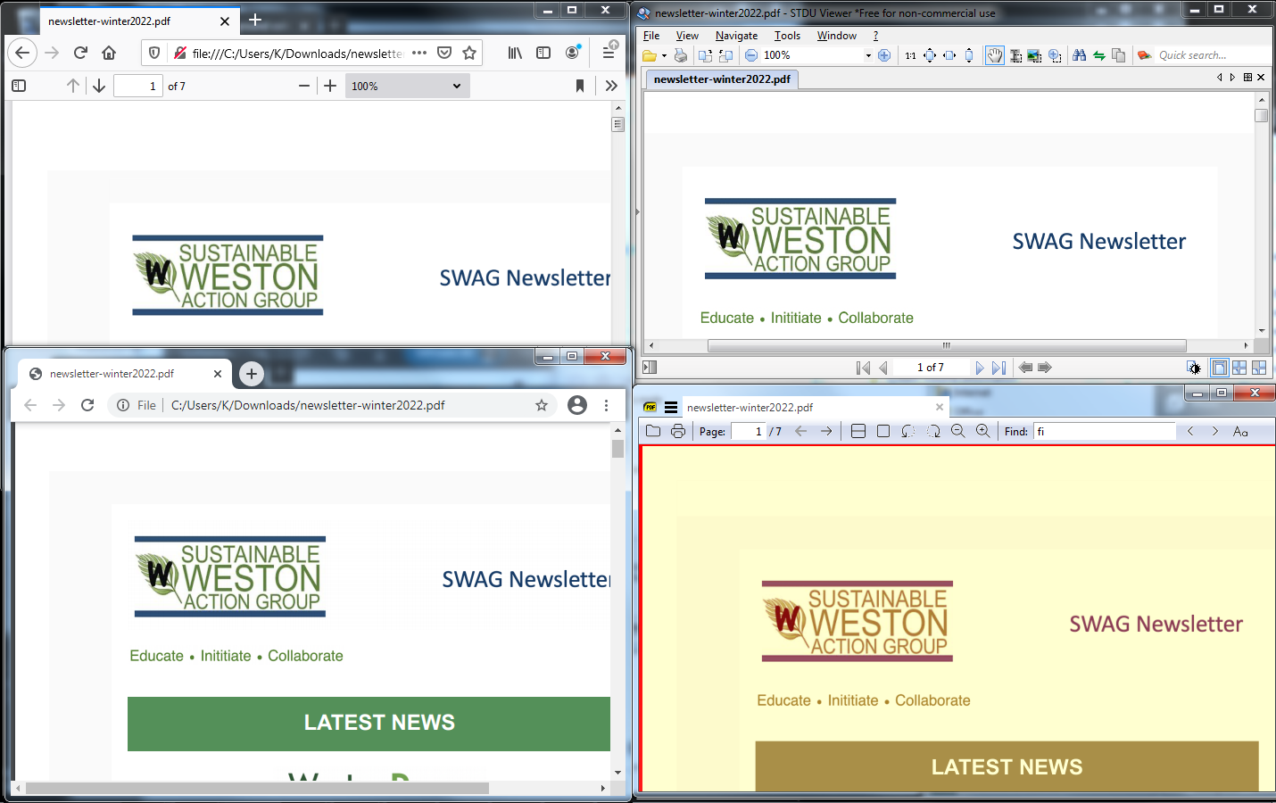Click the copy icon in STDU Viewer toolbar
This screenshot has width=1276, height=803.
pos(1118,55)
